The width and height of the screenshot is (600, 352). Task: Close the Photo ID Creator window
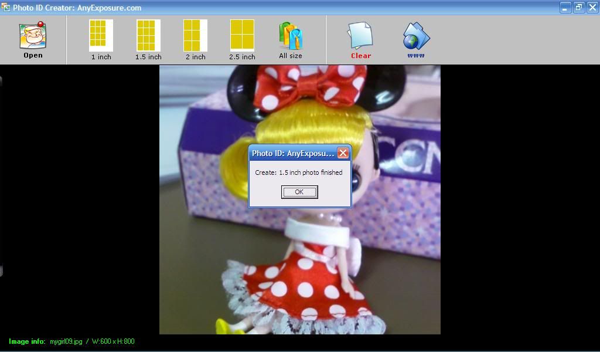coord(592,7)
